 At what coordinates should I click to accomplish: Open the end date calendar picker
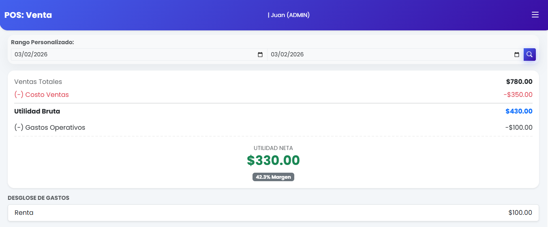click(x=516, y=55)
